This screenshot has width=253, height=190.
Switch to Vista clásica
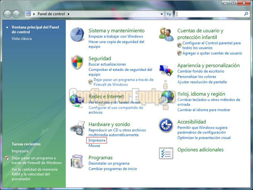pos(22,38)
